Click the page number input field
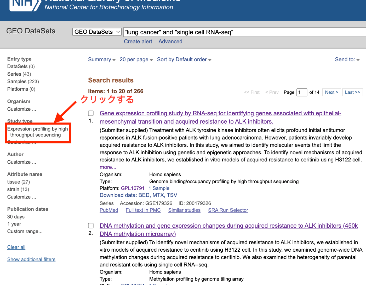This screenshot has width=366, height=285. [302, 92]
